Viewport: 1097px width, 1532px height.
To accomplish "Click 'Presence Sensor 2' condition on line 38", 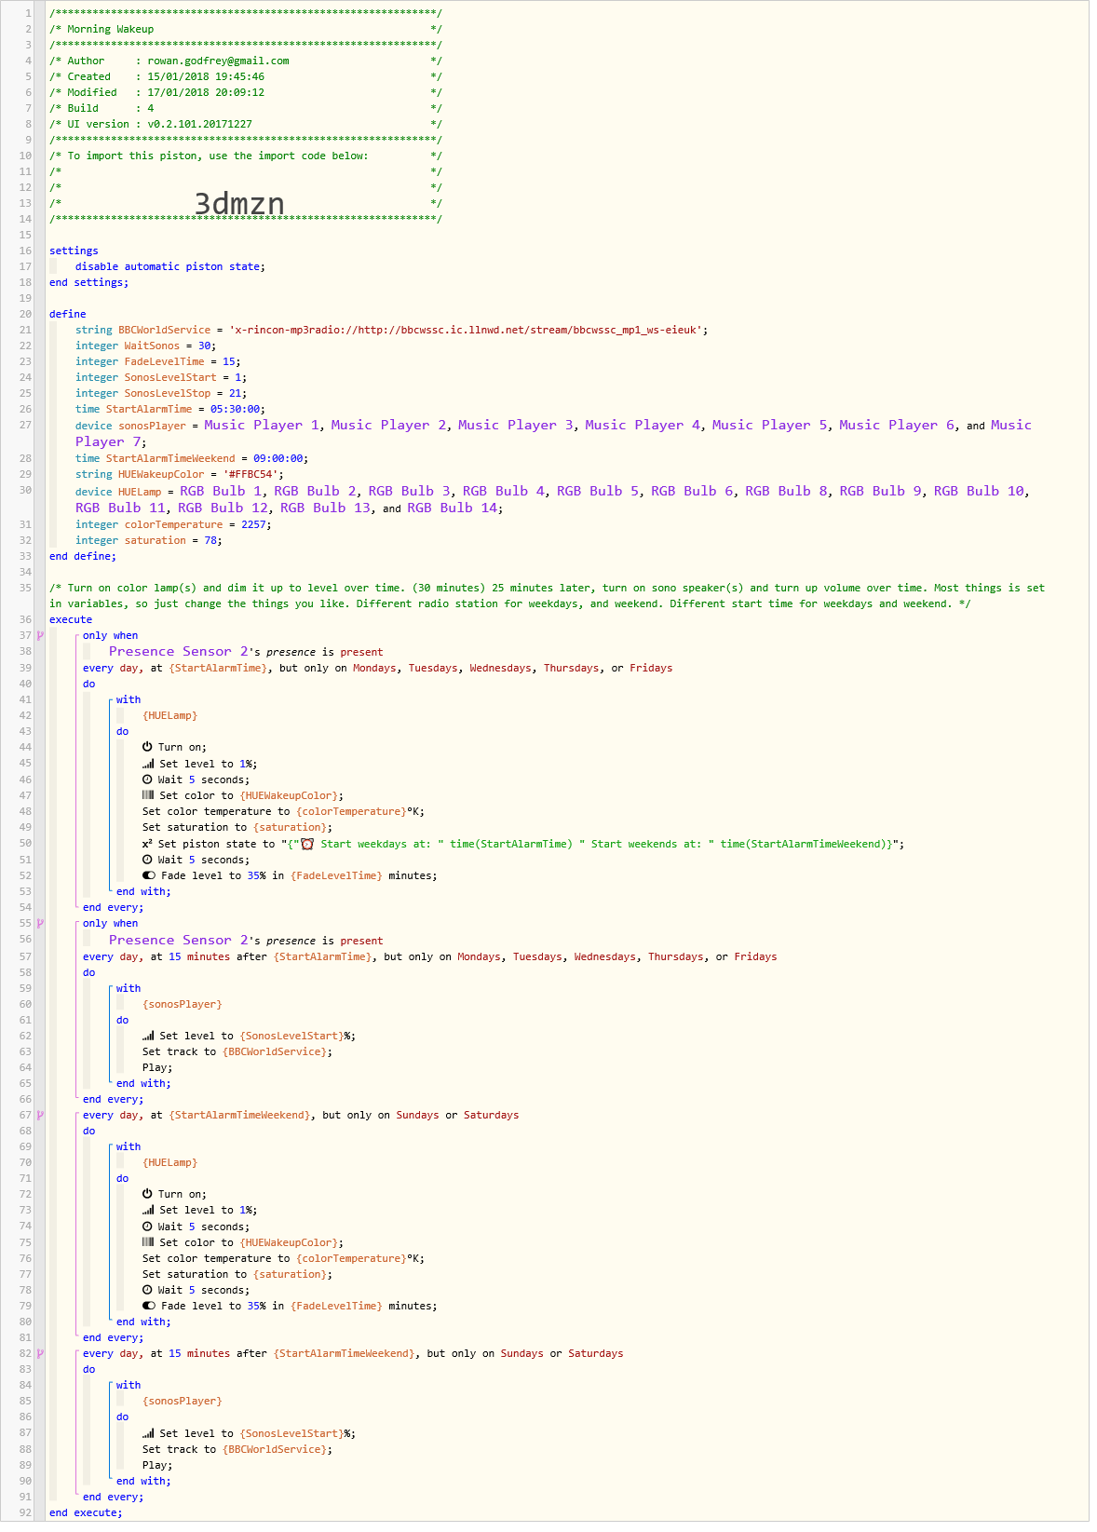I will click(179, 651).
